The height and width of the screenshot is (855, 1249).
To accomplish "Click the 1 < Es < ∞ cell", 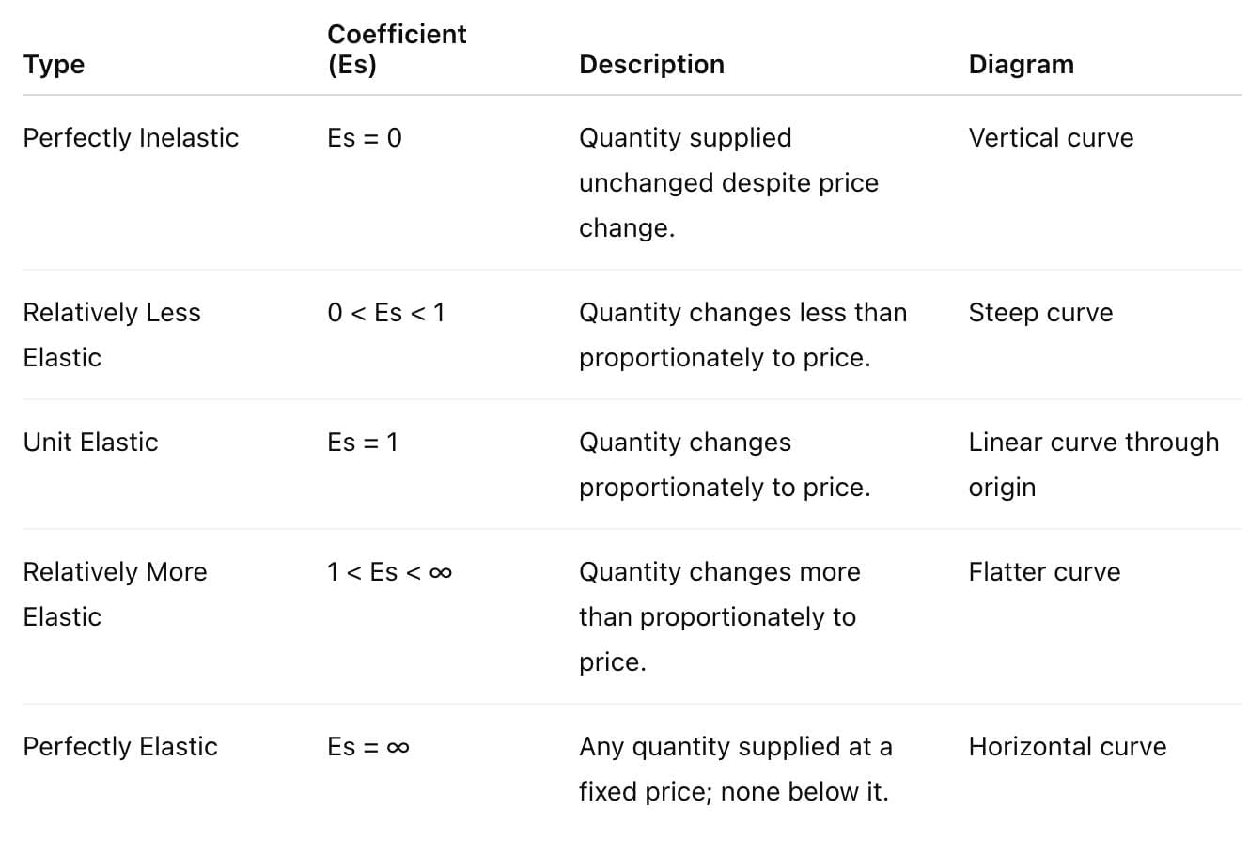I will 389,571.
